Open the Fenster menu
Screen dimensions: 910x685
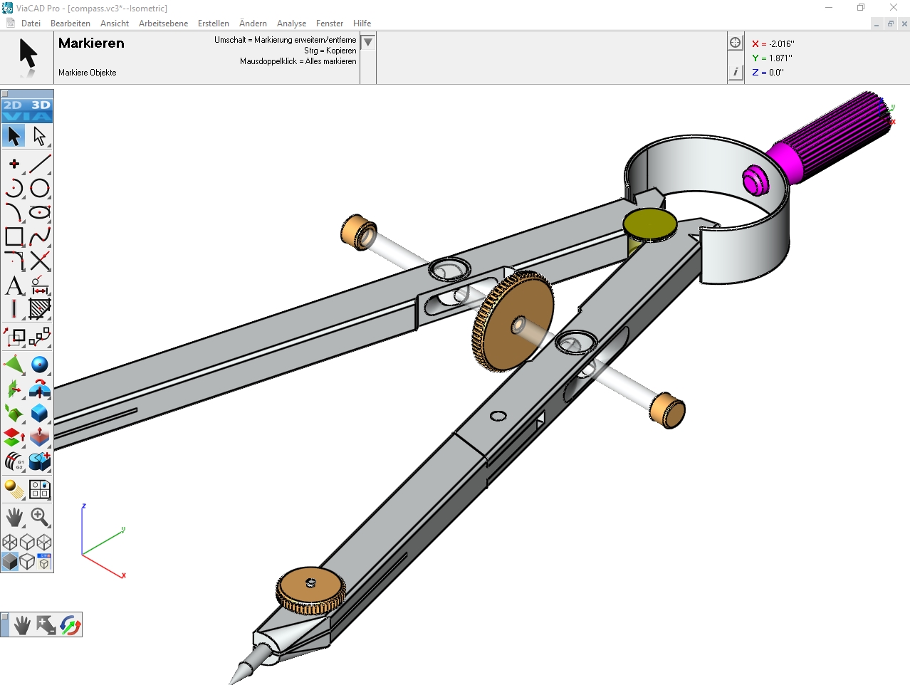tap(330, 23)
